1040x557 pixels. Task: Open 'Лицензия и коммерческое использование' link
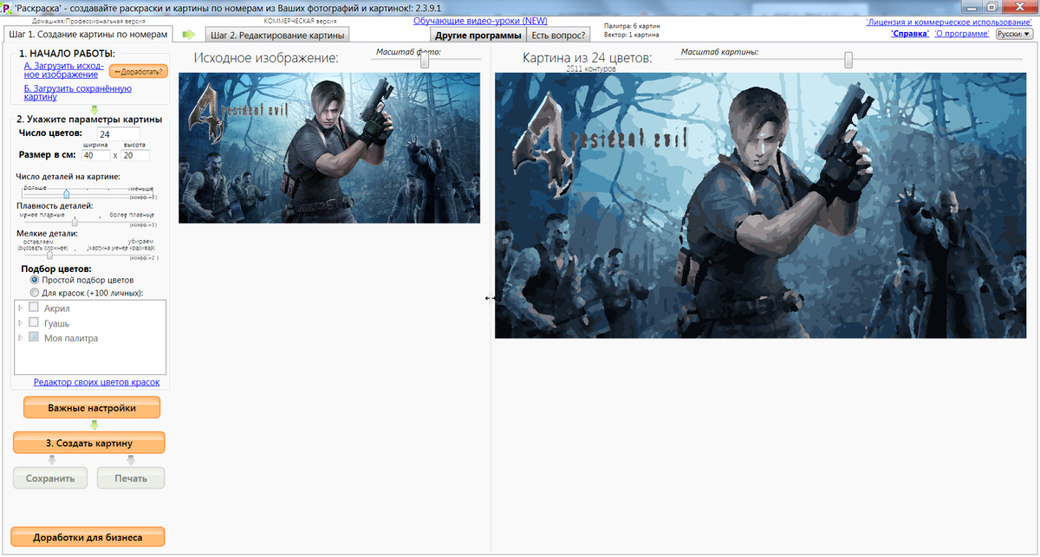click(949, 22)
